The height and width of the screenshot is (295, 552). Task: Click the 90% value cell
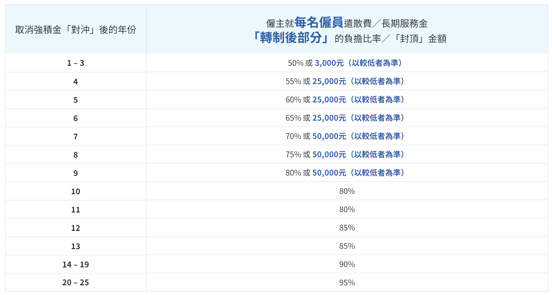347,264
